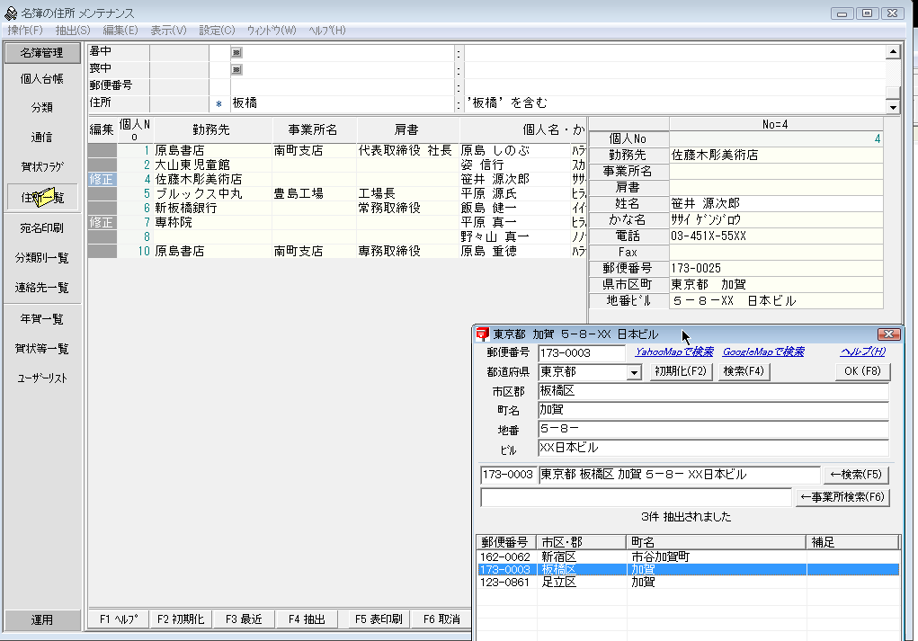Viewport: 918px width, 641px height.
Task: Open the 表示(V) menu
Action: [168, 31]
